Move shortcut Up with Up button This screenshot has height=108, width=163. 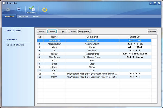pyautogui.click(x=62, y=32)
